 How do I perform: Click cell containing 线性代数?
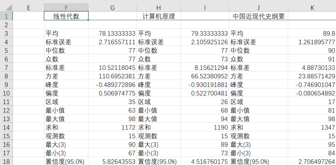tap(66, 16)
